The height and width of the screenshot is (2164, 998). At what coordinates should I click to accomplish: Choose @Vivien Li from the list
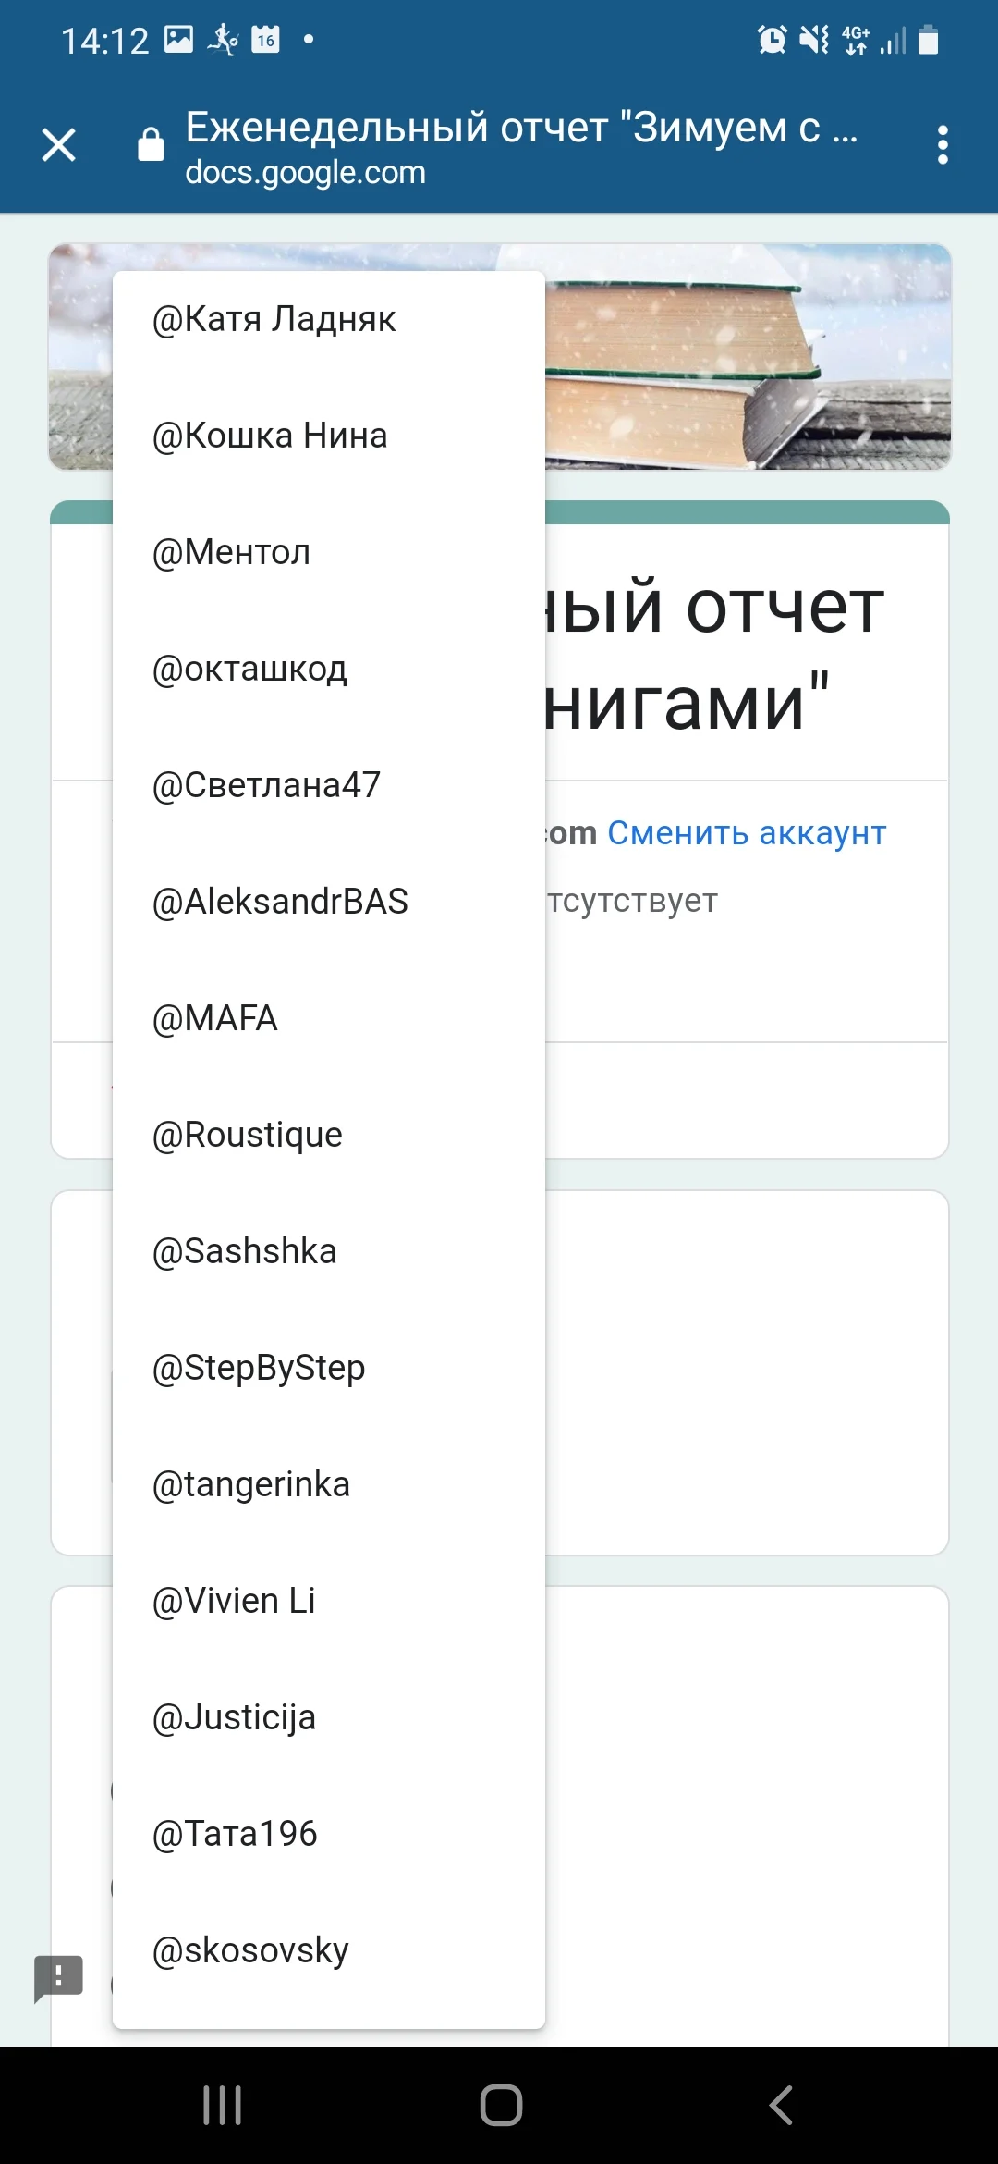[x=233, y=1600]
